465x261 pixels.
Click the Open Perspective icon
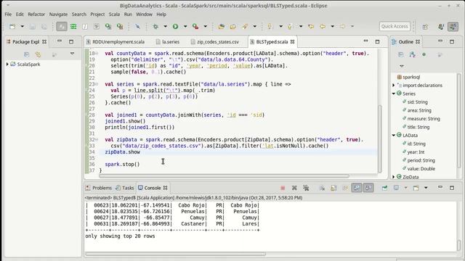(425, 27)
